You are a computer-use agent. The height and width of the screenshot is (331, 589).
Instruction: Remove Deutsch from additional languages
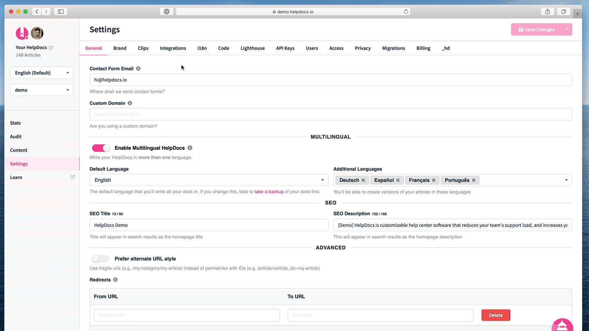tap(363, 180)
